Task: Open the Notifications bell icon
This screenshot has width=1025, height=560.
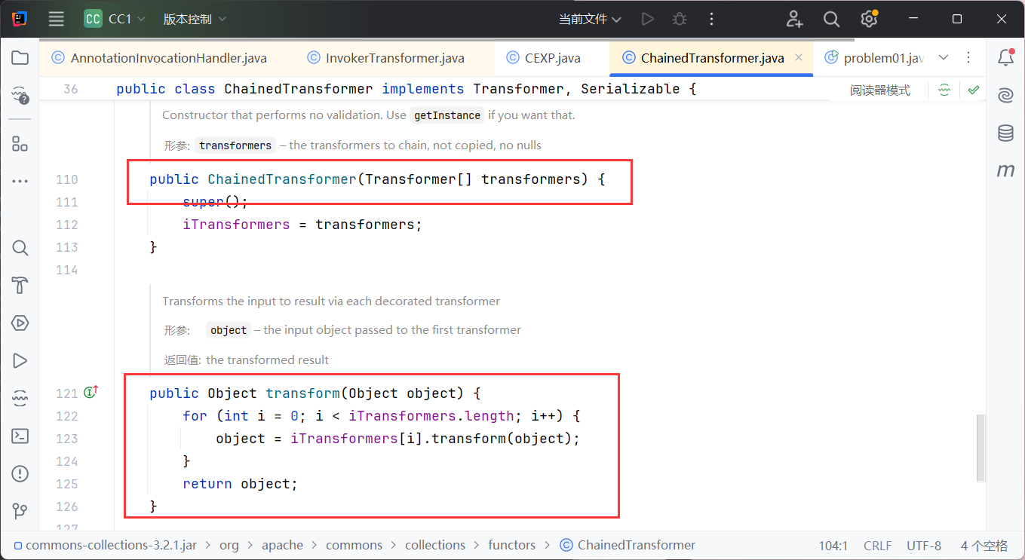Action: coord(1005,58)
